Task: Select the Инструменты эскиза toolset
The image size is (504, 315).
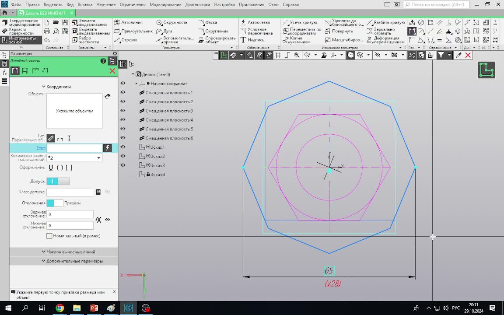Action: coord(21,40)
